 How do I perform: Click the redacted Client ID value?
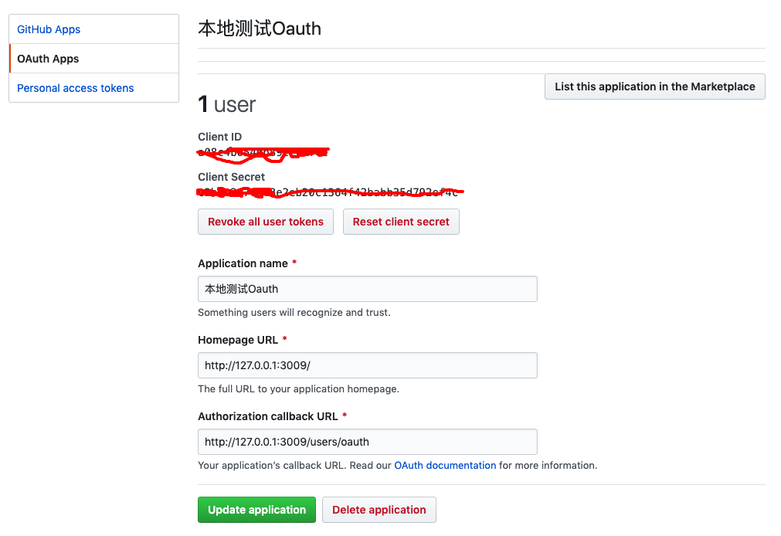[x=263, y=152]
